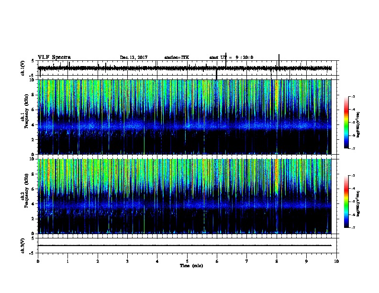Click the ch.2 spectrogram colorbar
The image size is (379, 293).
click(x=346, y=202)
